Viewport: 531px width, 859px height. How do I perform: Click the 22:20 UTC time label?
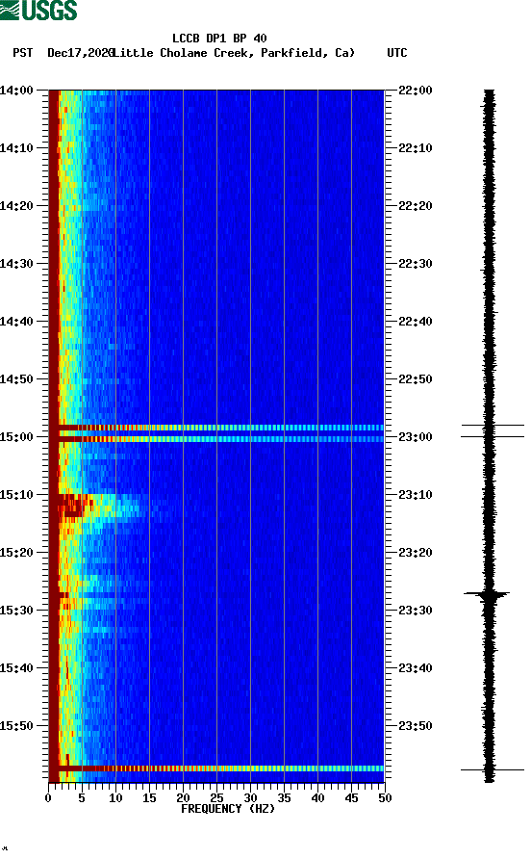415,206
